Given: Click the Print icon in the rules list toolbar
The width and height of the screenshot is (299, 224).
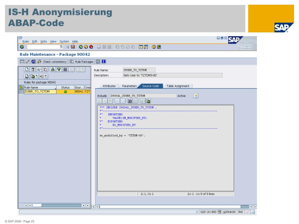Looking at the screenshot, I should (x=27, y=76).
